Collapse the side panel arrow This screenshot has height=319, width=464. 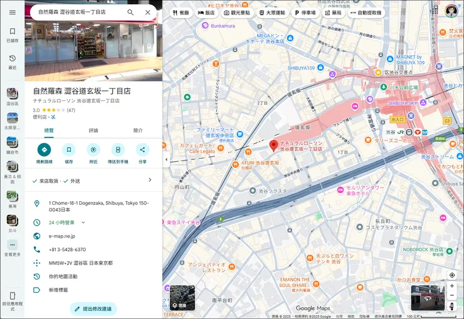coord(166,159)
